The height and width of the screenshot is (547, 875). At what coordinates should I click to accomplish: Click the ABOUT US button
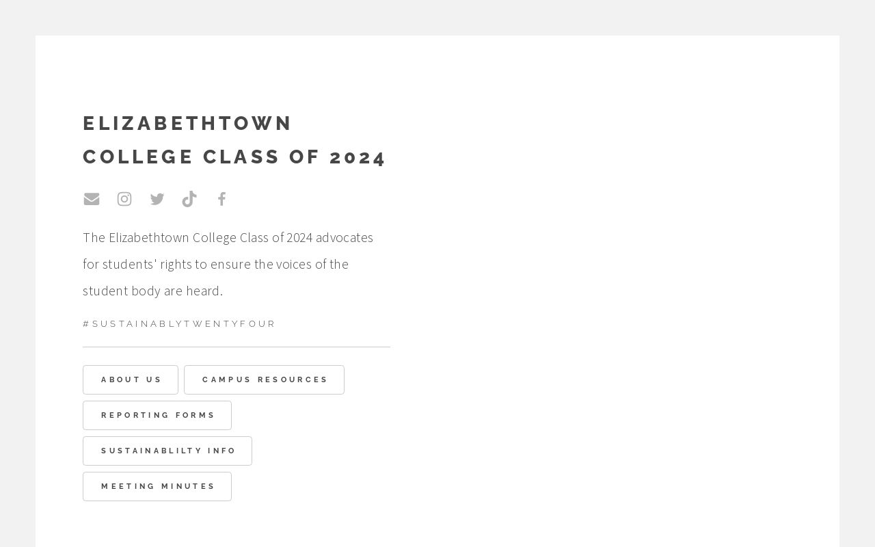[x=131, y=379]
